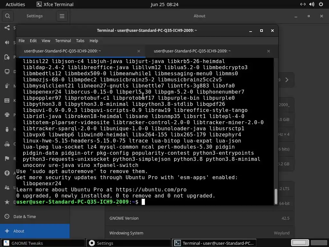329x247 pixels.
Task: Open the Activities overview
Action: 15,5
